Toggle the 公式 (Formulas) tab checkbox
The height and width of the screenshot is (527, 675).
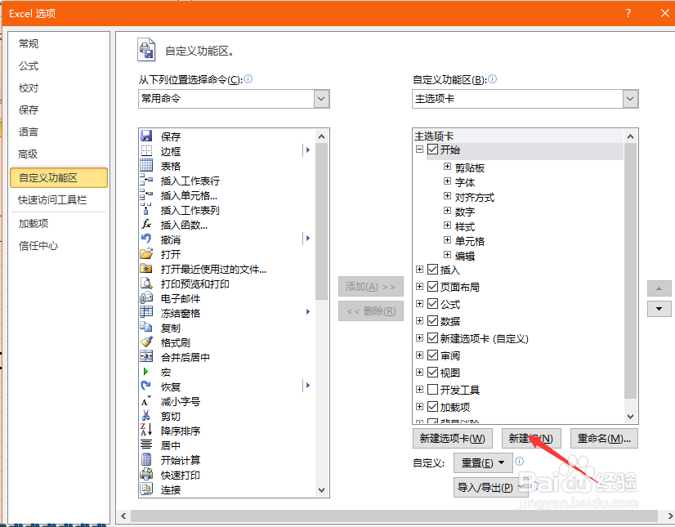pyautogui.click(x=432, y=304)
